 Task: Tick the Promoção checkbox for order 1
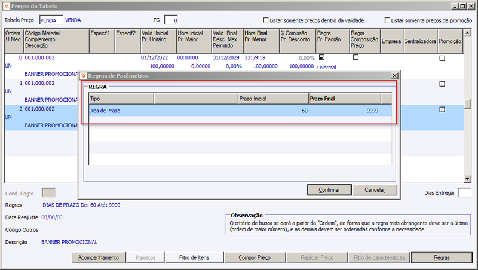coord(442,84)
